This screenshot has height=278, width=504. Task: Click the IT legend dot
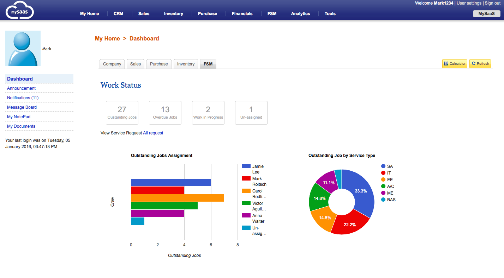(383, 173)
